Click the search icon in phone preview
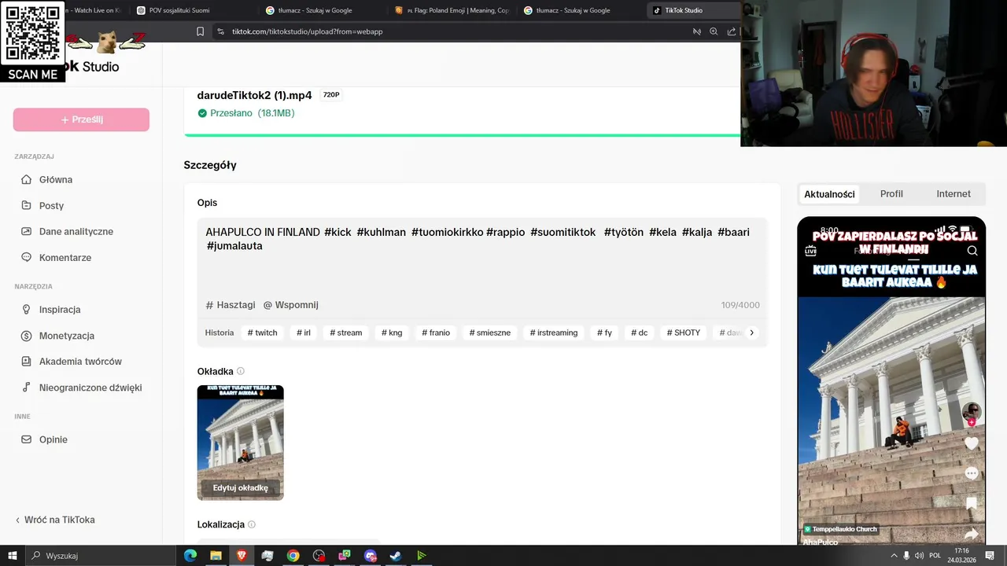The height and width of the screenshot is (566, 1007). (972, 251)
